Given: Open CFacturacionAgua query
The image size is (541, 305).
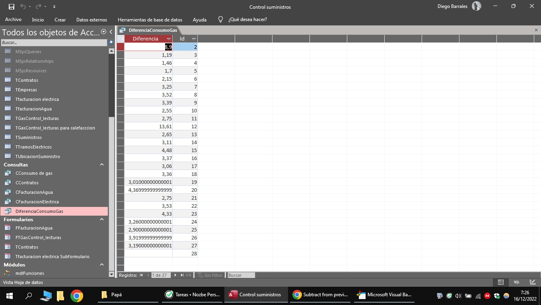Looking at the screenshot, I should pyautogui.click(x=34, y=192).
